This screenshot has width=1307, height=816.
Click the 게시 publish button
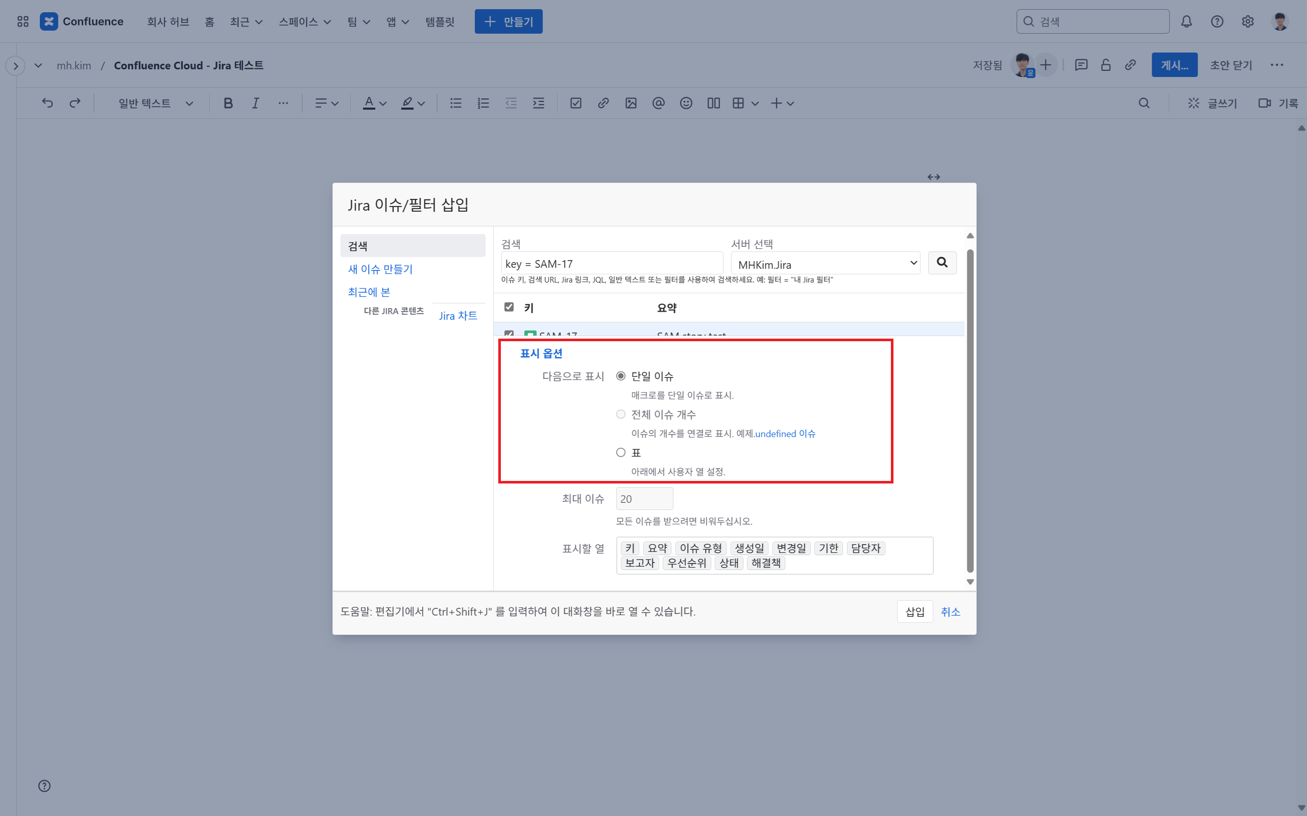[1174, 65]
